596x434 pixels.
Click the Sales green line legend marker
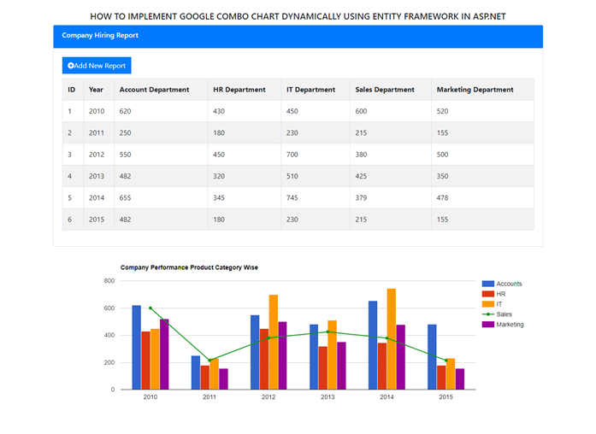click(x=487, y=314)
